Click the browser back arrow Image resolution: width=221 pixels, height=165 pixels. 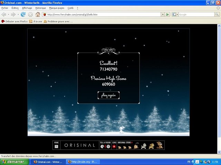4,14
